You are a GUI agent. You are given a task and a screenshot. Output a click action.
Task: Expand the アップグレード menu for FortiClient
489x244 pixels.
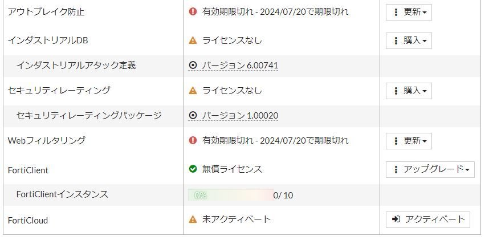click(430, 169)
